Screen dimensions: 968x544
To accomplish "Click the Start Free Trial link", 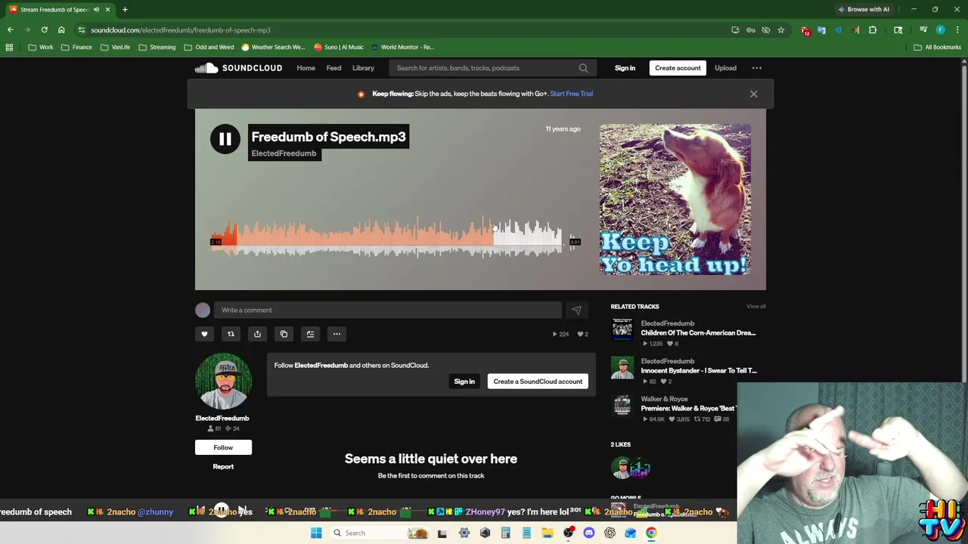I will (x=571, y=94).
